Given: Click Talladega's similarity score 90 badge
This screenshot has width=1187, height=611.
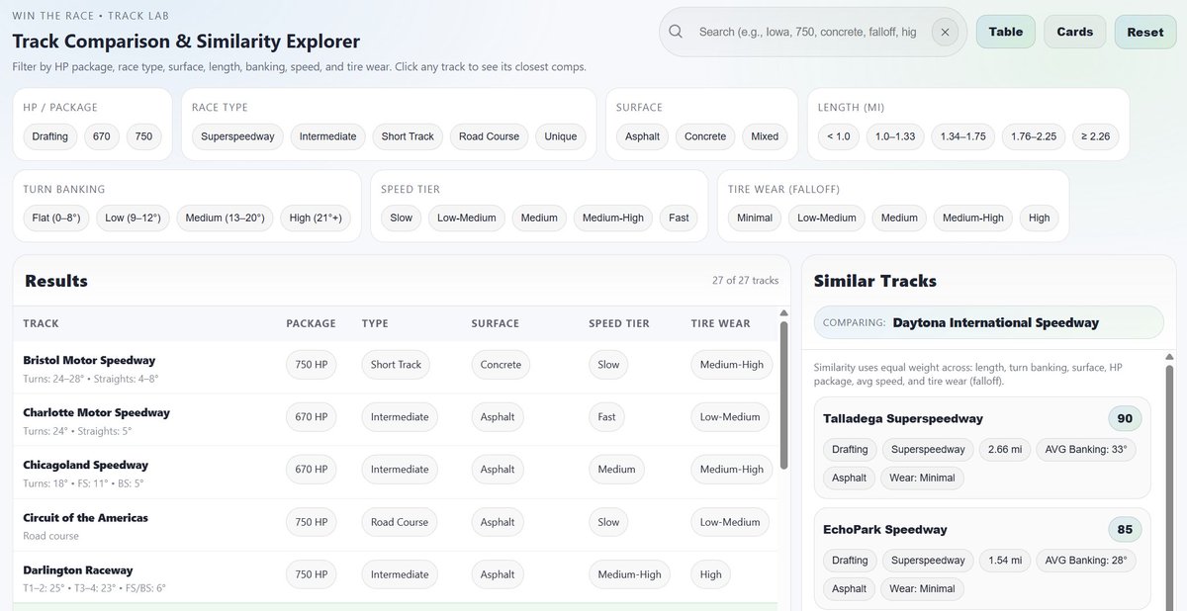Looking at the screenshot, I should click(x=1125, y=418).
